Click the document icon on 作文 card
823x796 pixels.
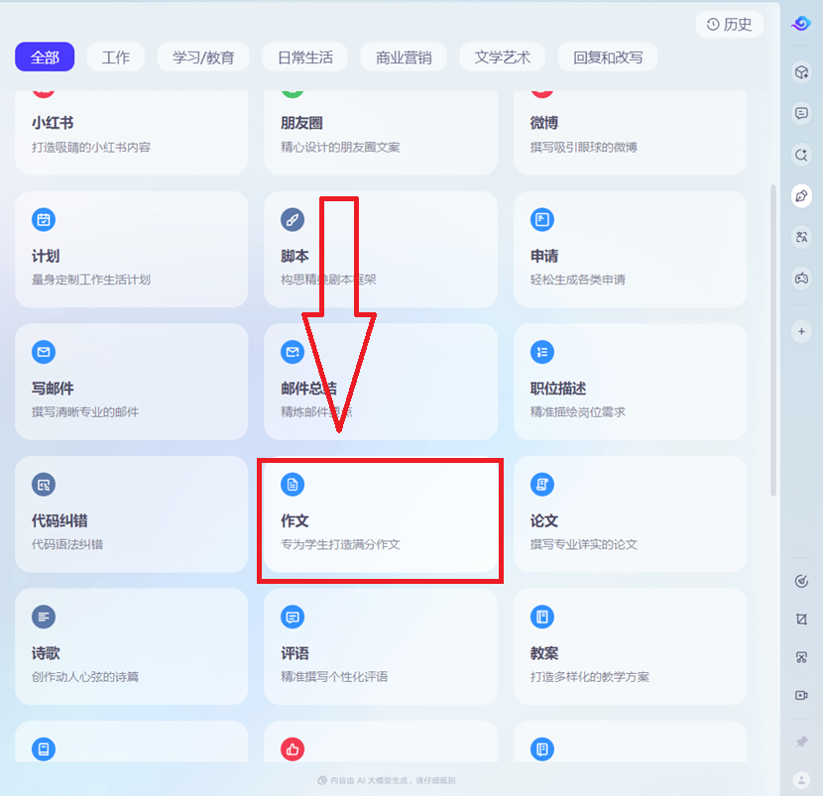[293, 485]
